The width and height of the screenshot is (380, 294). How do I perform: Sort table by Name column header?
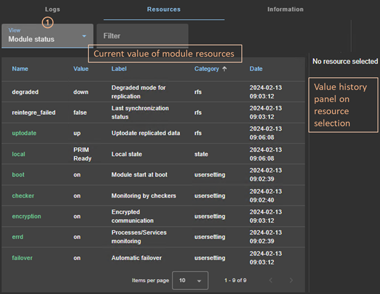pos(20,69)
